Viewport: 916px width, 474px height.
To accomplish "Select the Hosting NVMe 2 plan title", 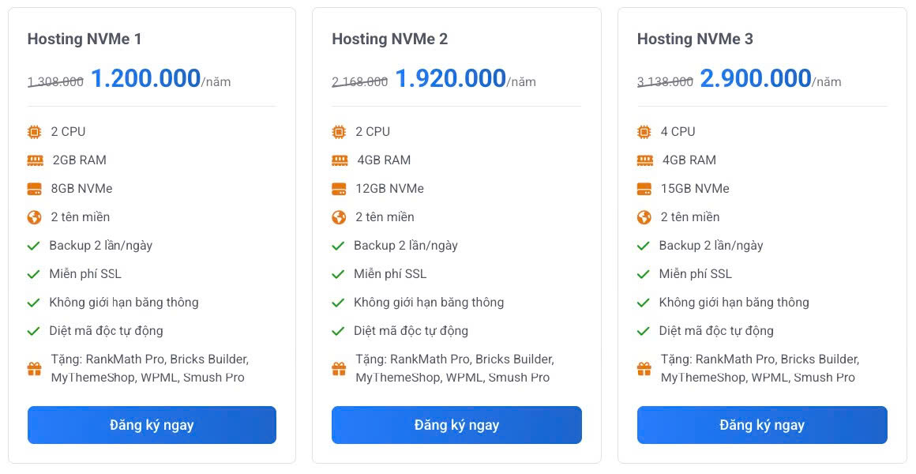I will [x=389, y=39].
